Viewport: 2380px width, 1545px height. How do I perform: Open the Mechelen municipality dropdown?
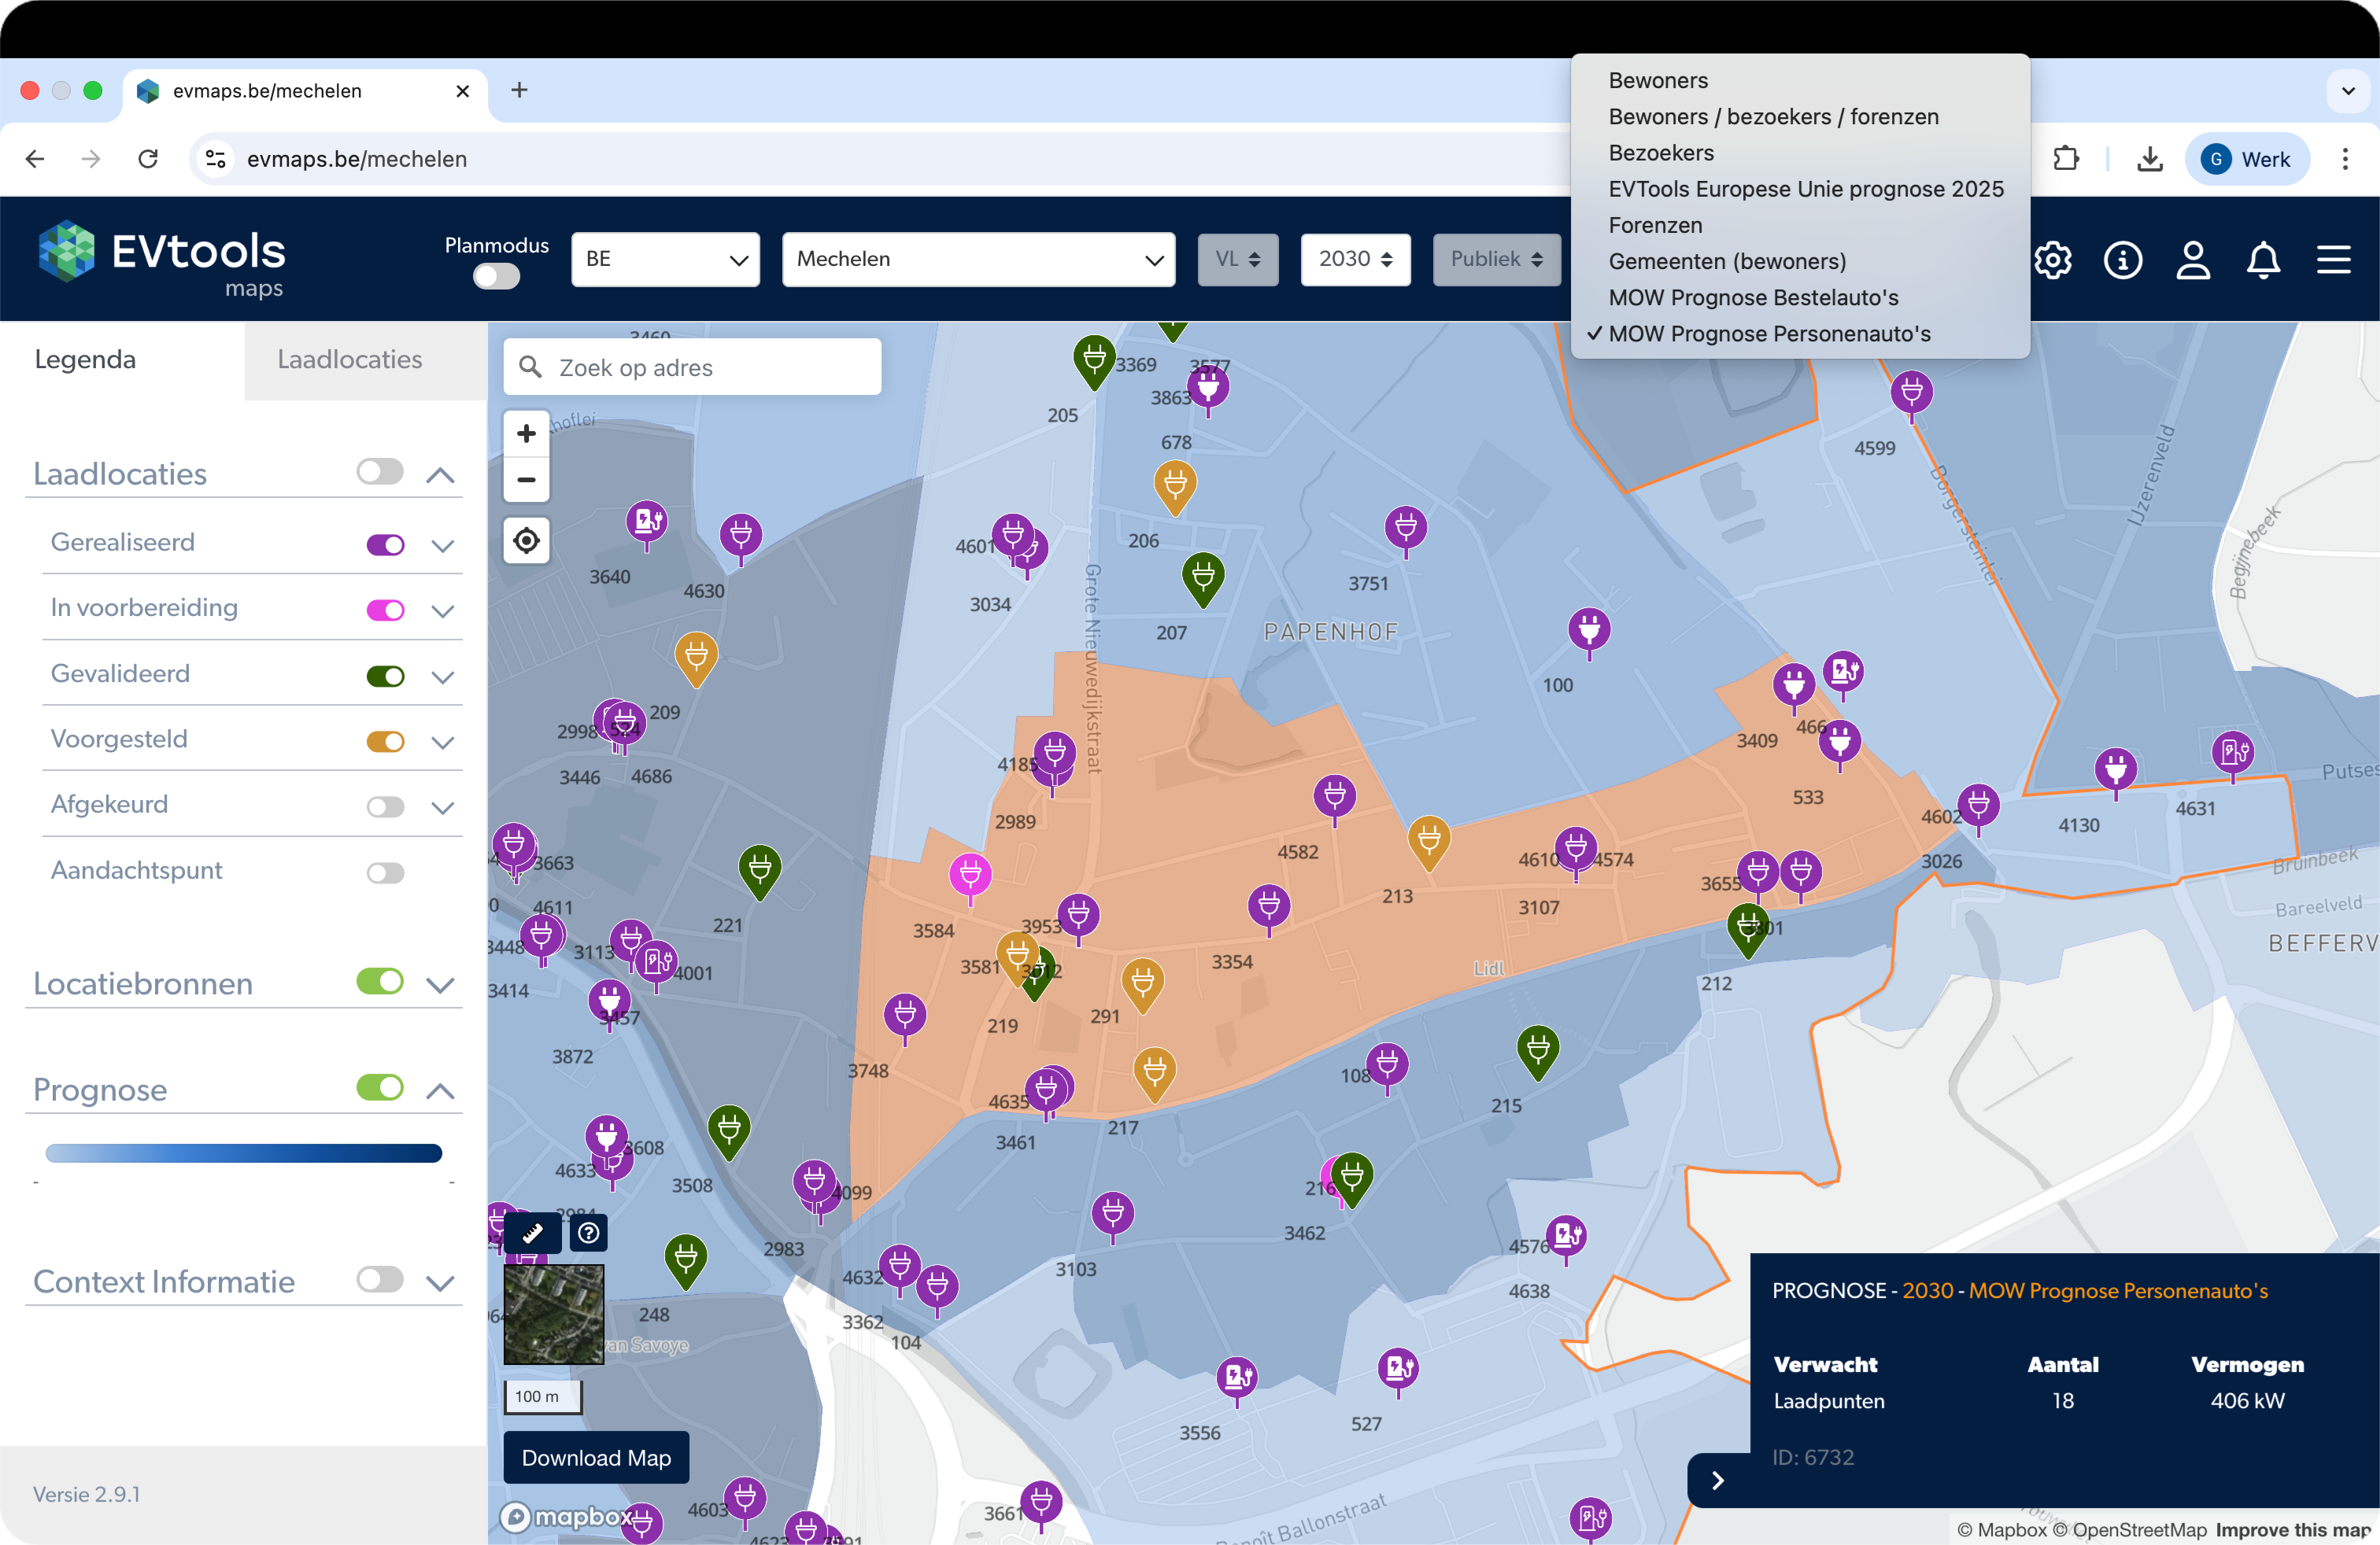coord(978,260)
